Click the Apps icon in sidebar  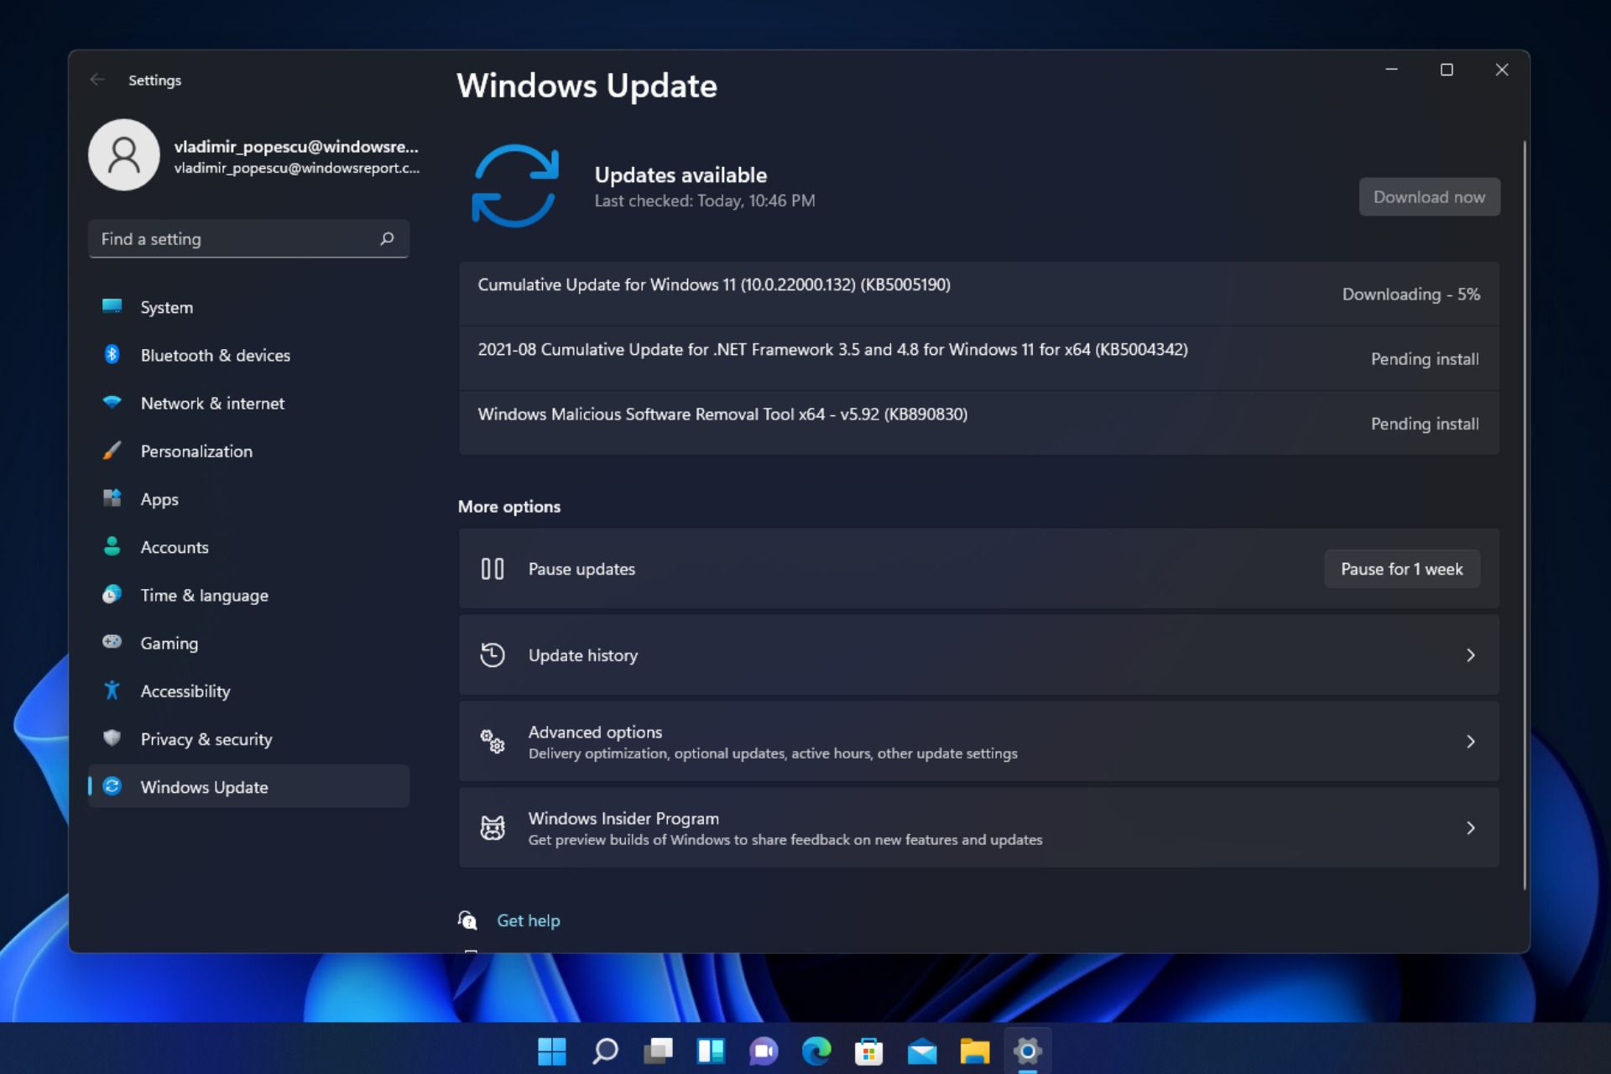click(112, 498)
